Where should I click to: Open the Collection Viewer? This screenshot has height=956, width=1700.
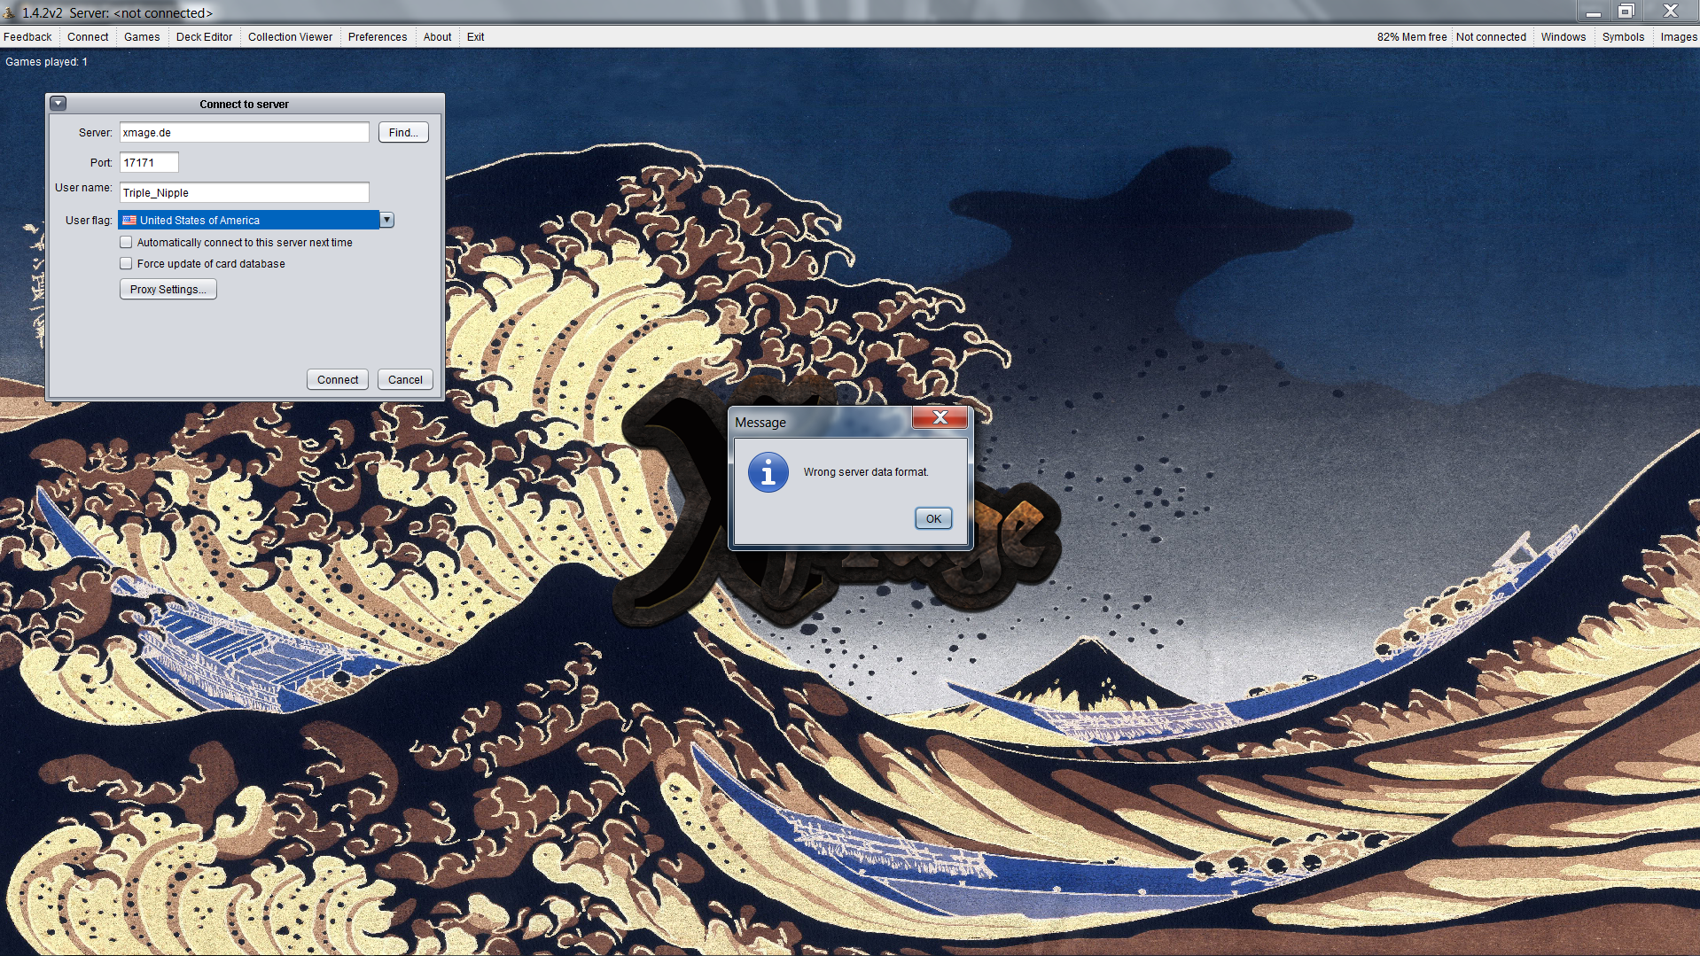coord(290,36)
